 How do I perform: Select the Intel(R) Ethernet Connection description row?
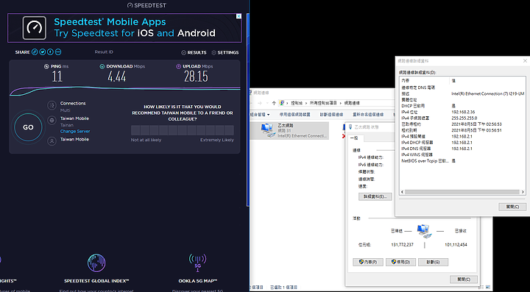(462, 93)
